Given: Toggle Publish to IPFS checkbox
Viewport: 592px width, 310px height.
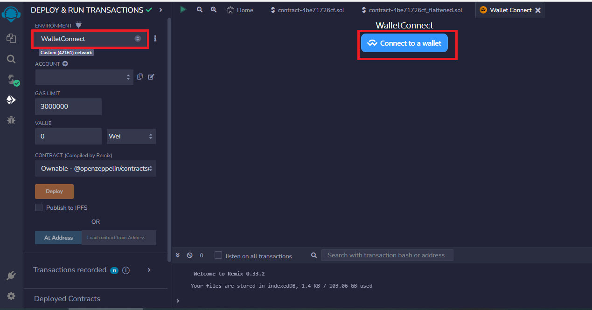Looking at the screenshot, I should coord(39,207).
